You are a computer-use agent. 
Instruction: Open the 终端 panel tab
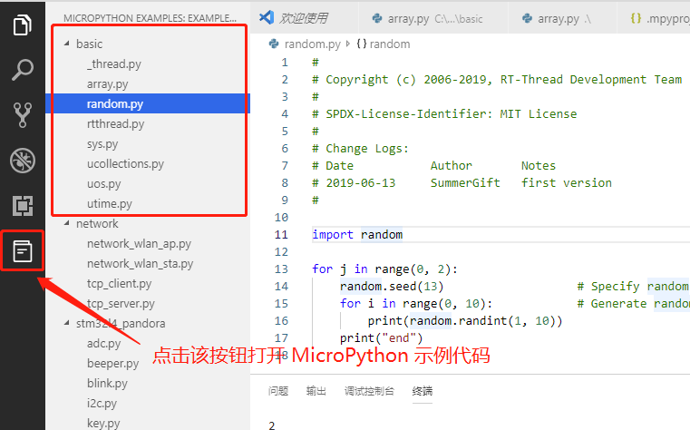point(423,391)
